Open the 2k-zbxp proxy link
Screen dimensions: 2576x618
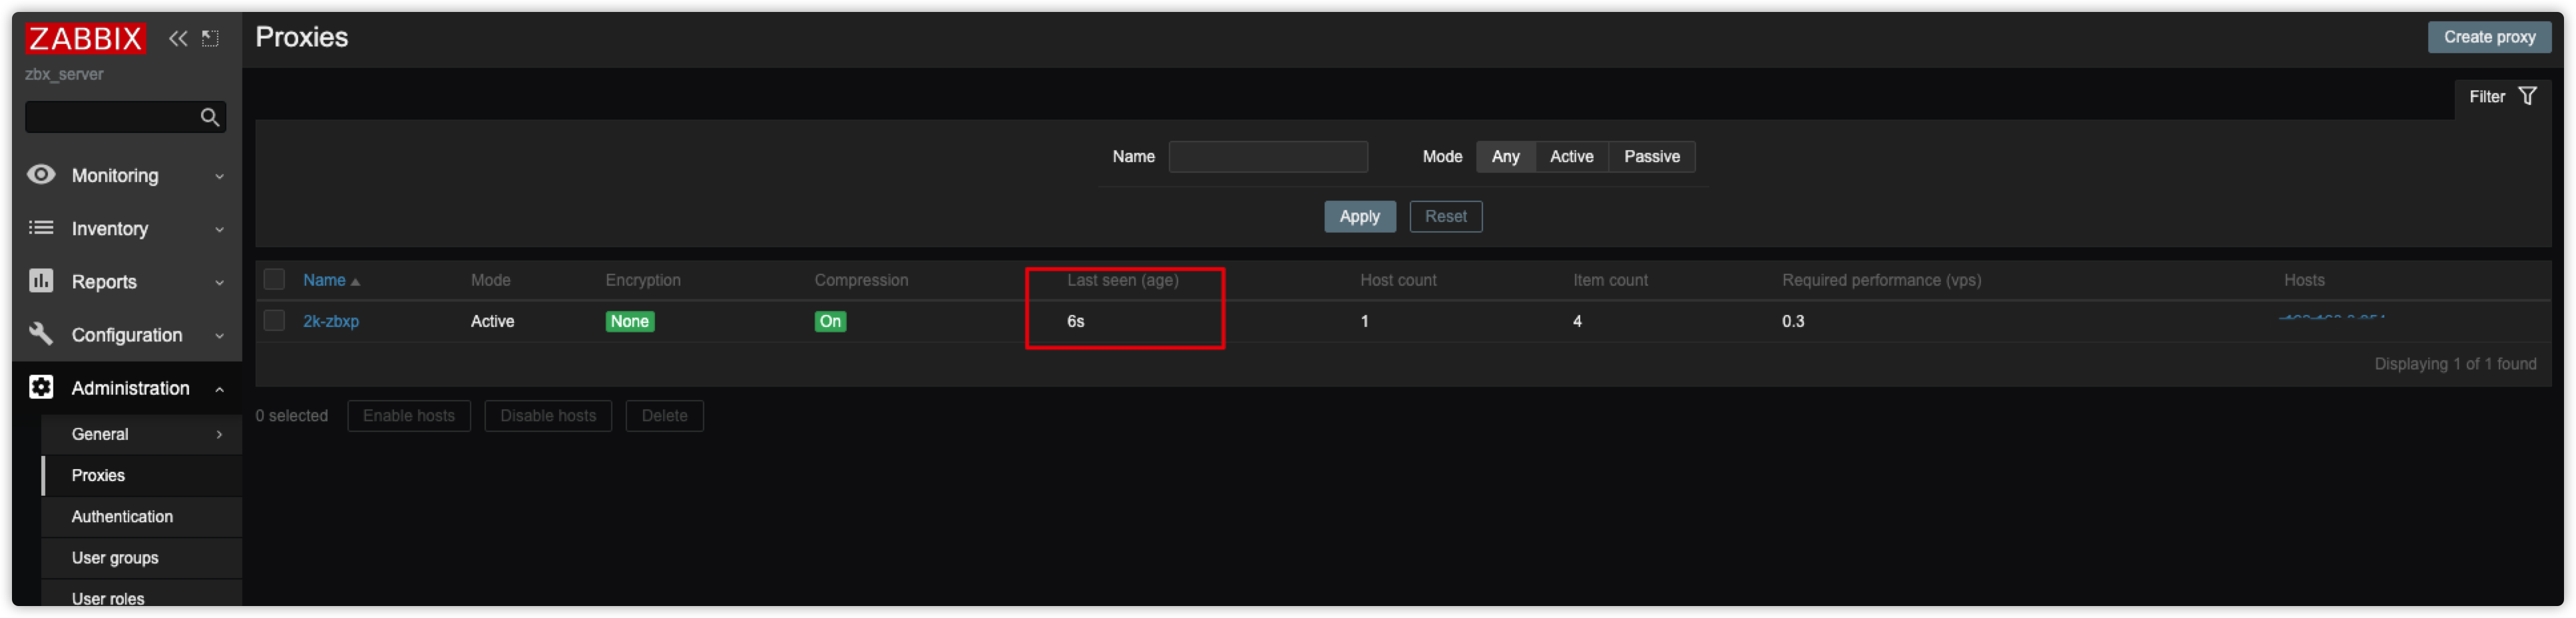(331, 322)
